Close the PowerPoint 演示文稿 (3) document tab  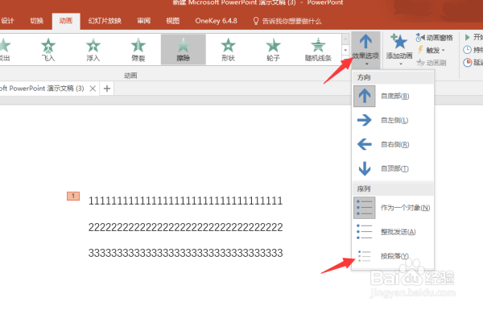pos(93,89)
